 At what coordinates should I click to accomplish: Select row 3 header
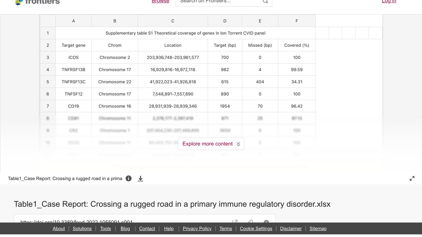coord(48,57)
